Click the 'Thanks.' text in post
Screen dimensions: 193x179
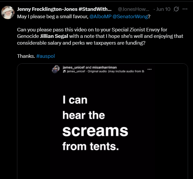click(26, 56)
